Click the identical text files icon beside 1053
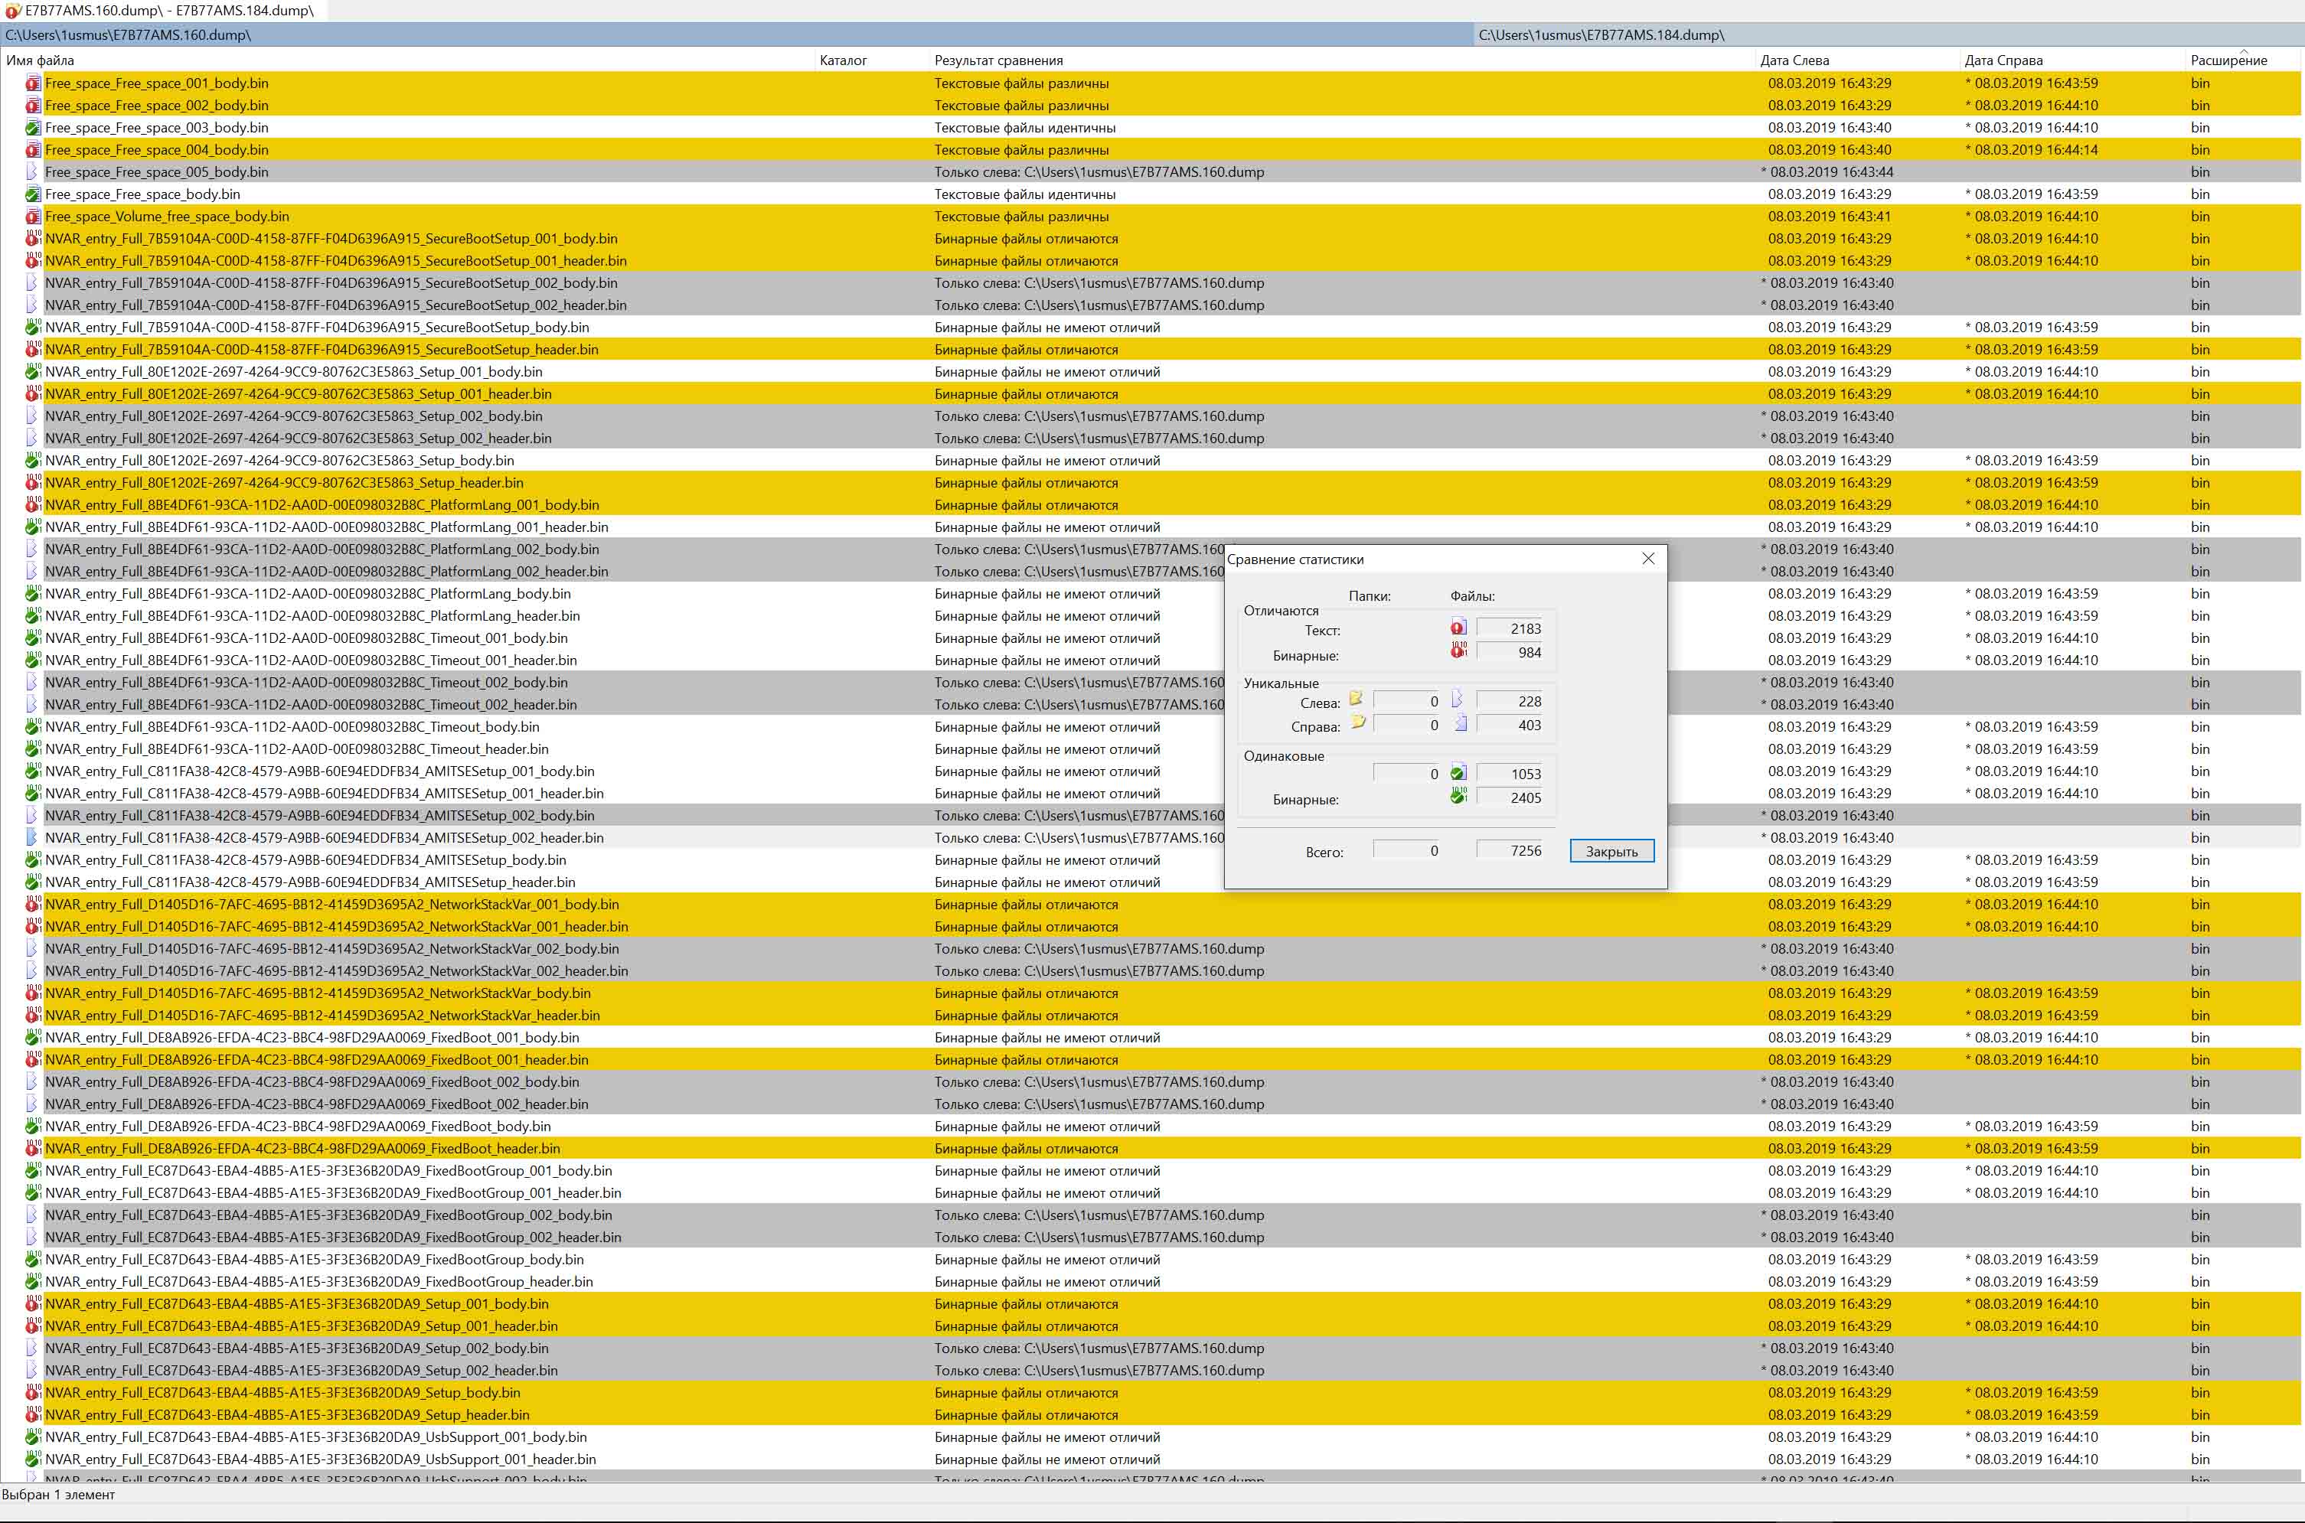This screenshot has height=1523, width=2305. (1458, 773)
